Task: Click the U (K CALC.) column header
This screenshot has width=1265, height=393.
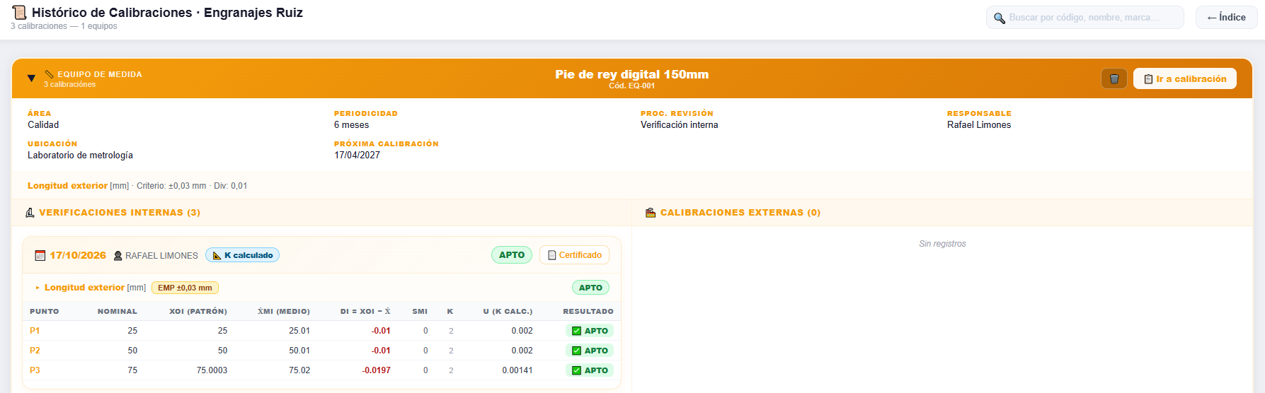Action: [508, 311]
